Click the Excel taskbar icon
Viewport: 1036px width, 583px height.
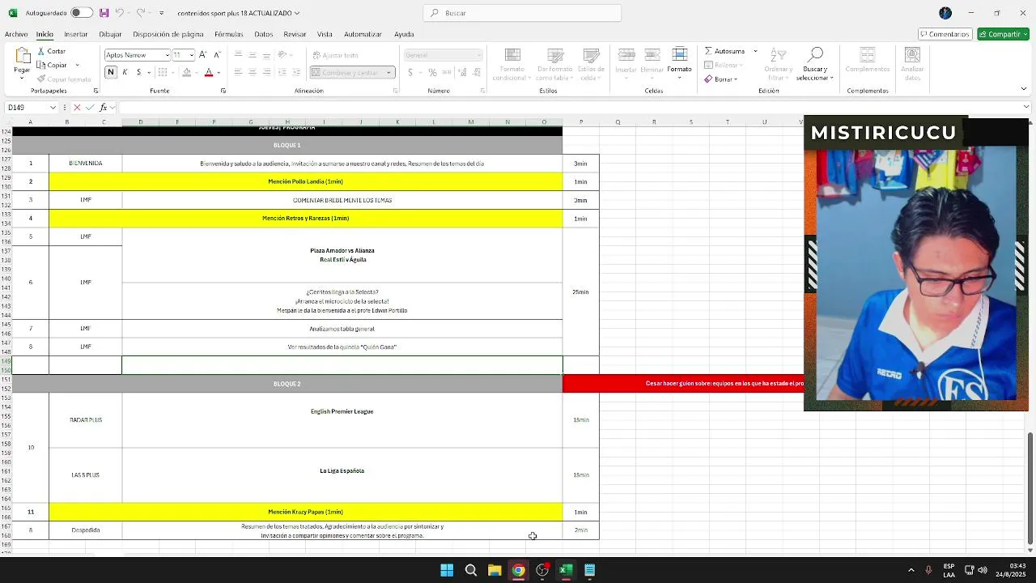(566, 570)
